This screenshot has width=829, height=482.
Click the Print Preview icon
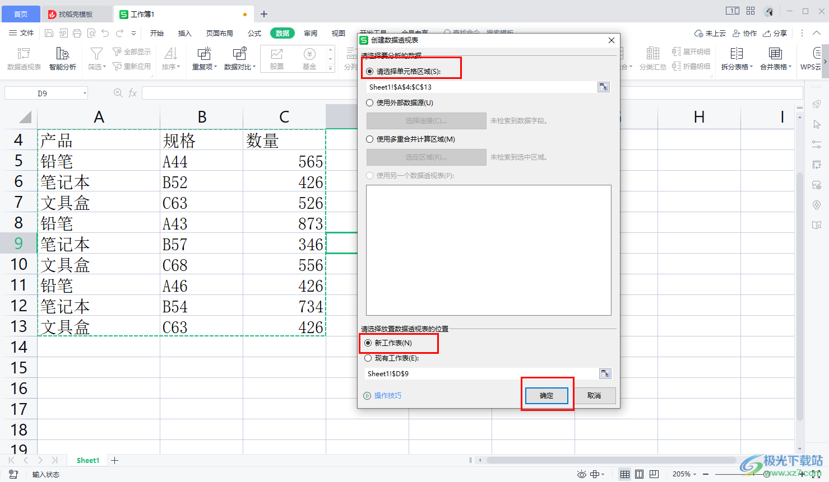click(91, 33)
